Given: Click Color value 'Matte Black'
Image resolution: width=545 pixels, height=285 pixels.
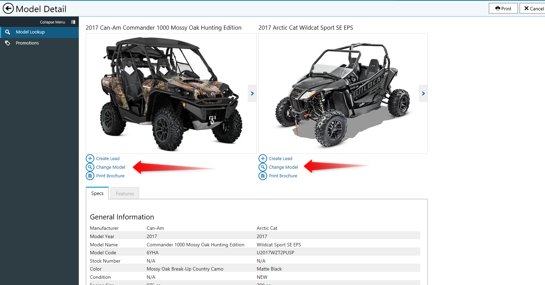Looking at the screenshot, I should pos(269,269).
